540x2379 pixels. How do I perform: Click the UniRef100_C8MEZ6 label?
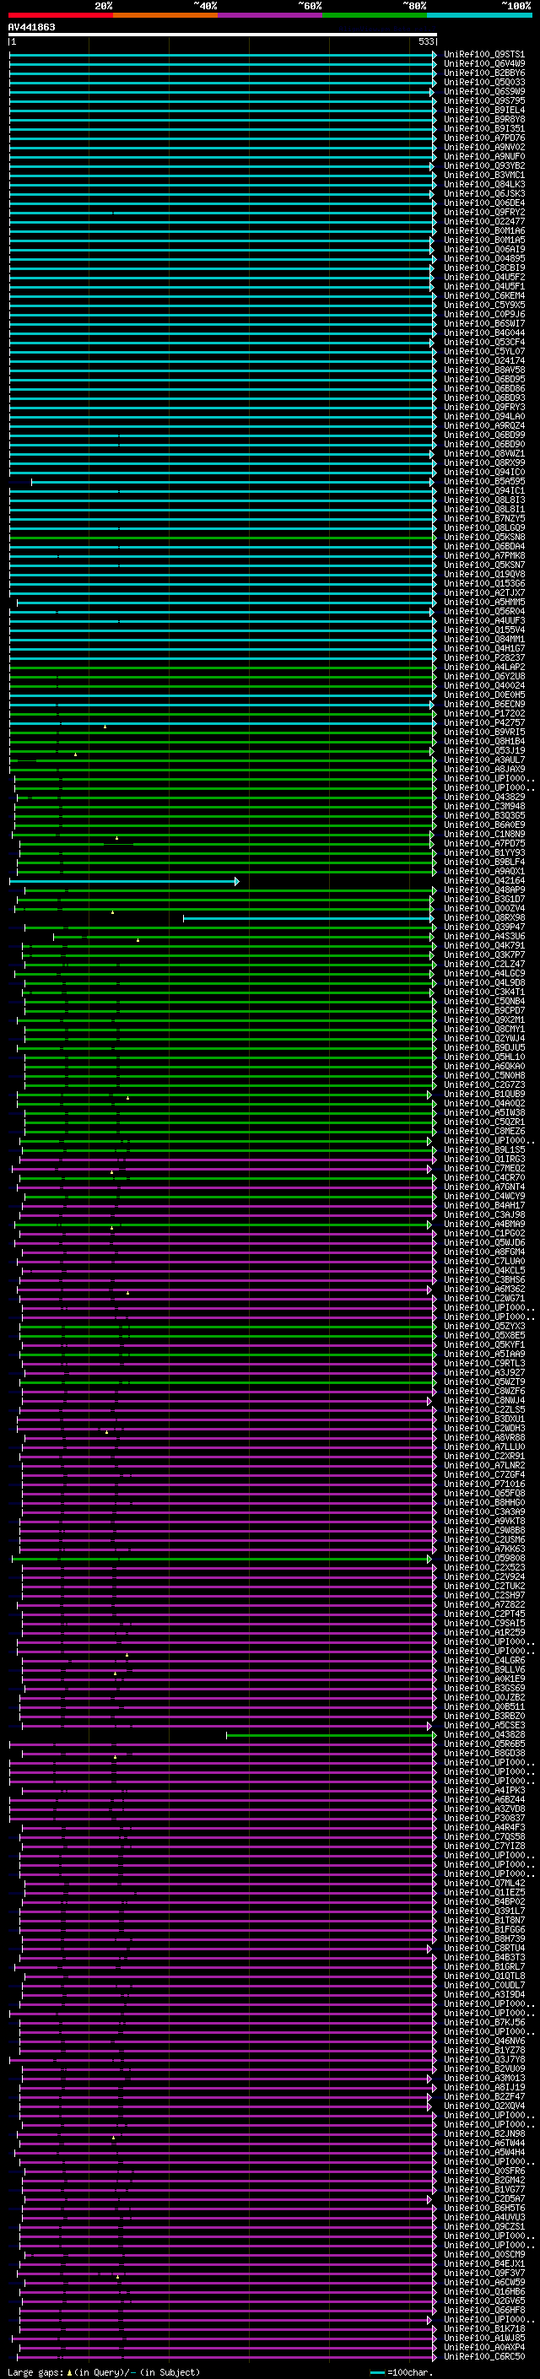click(484, 1132)
